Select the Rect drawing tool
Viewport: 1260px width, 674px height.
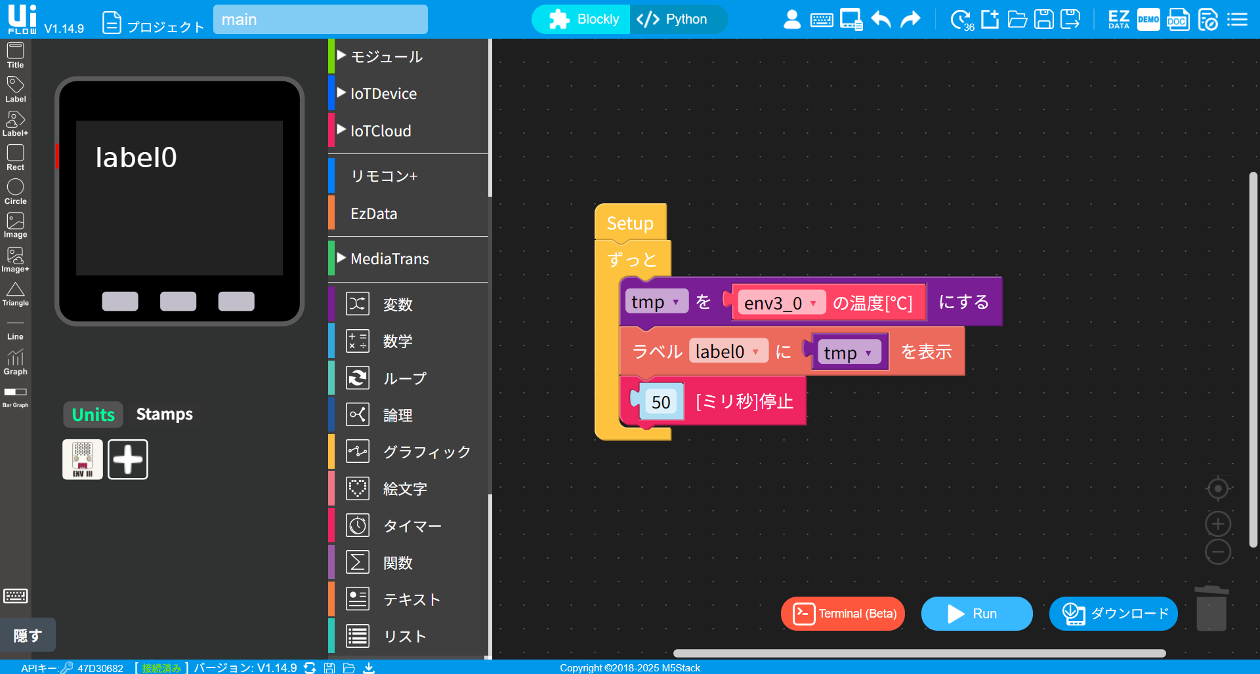point(14,157)
